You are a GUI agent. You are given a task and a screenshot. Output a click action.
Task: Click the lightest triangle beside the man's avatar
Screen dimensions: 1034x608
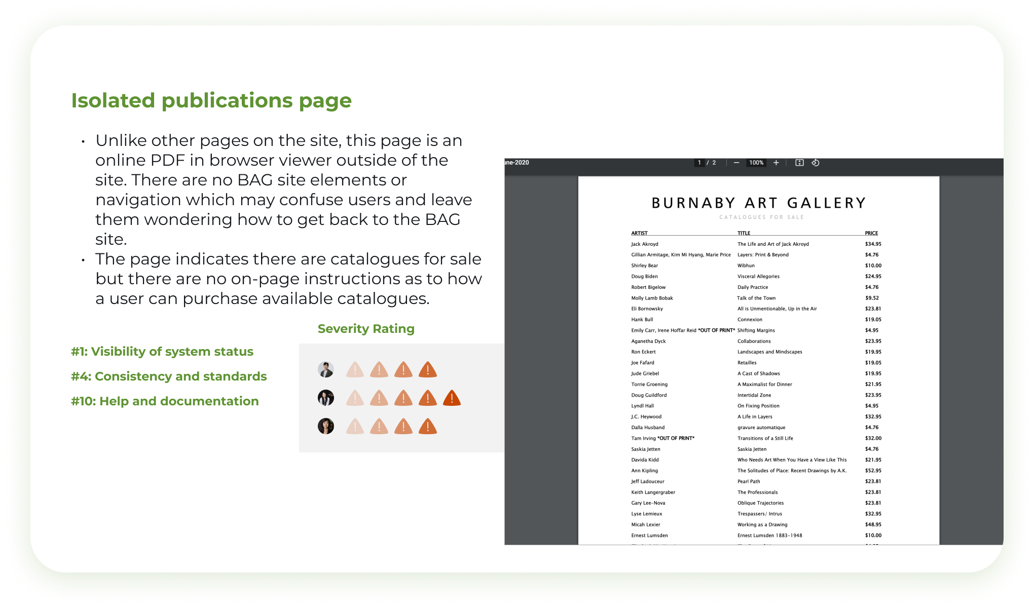tap(355, 370)
